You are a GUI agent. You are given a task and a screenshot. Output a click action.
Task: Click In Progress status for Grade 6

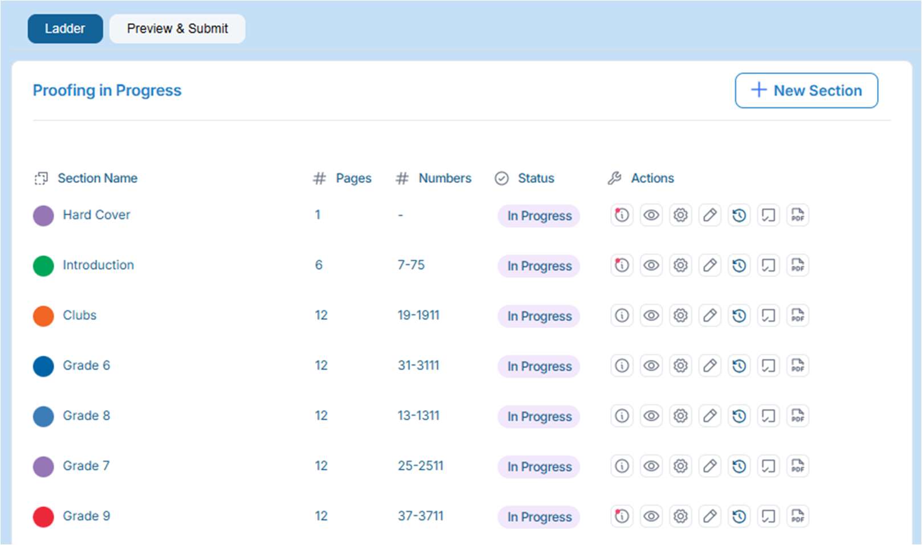(539, 366)
